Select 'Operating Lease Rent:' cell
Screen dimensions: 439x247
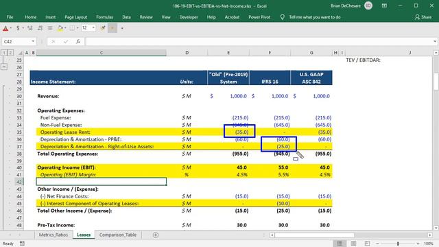click(x=102, y=132)
